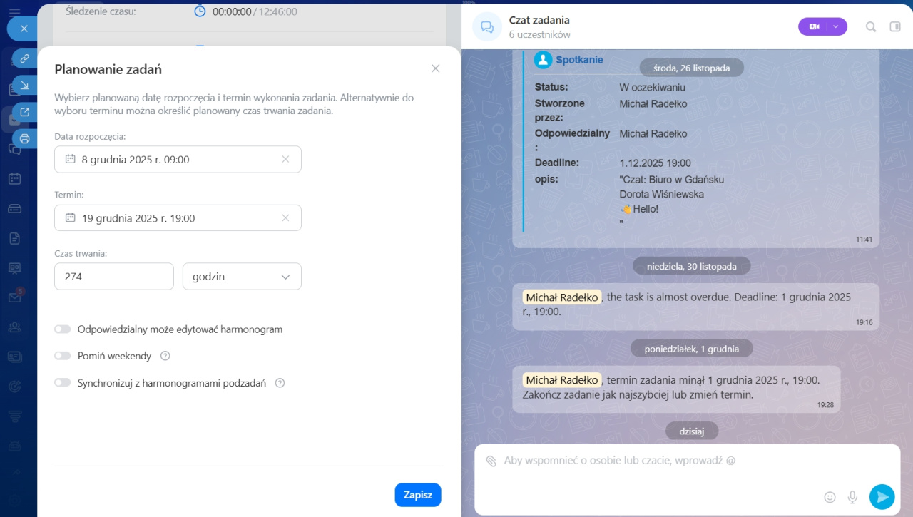Search within the task chat
The height and width of the screenshot is (517, 913).
coord(871,26)
